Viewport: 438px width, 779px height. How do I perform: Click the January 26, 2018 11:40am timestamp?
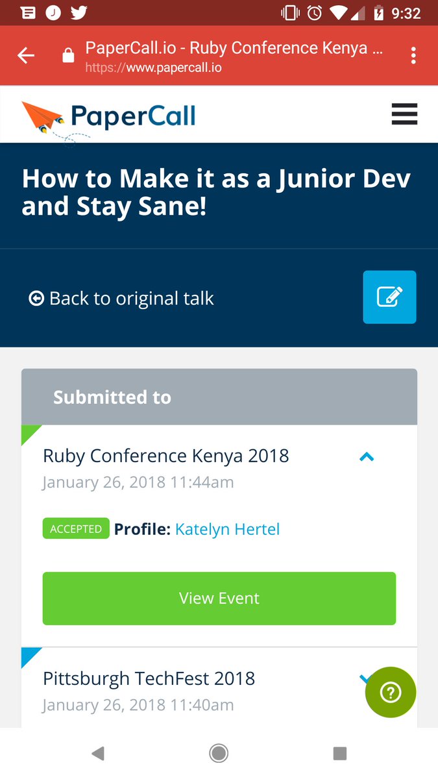(138, 705)
